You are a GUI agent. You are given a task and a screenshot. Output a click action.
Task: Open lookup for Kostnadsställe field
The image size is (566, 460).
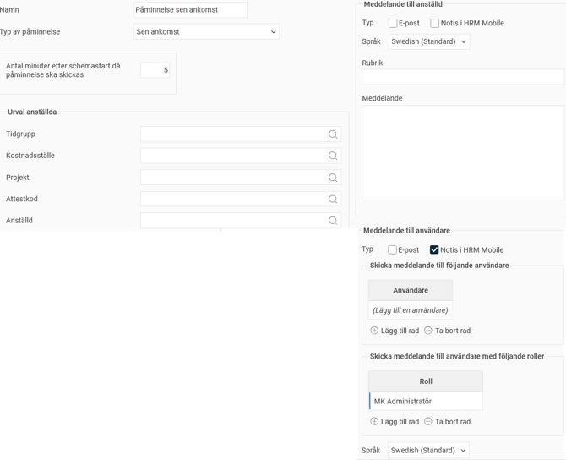tap(333, 156)
